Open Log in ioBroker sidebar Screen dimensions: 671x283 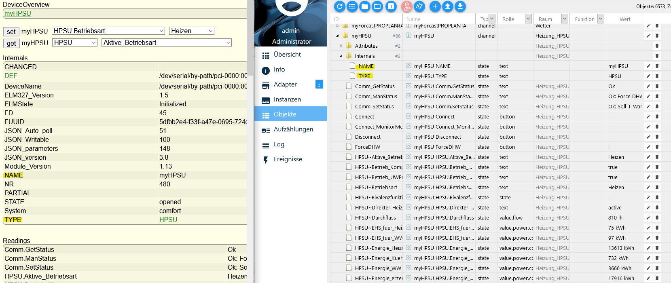(x=290, y=144)
